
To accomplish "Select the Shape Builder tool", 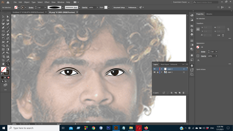I will point(3,46).
